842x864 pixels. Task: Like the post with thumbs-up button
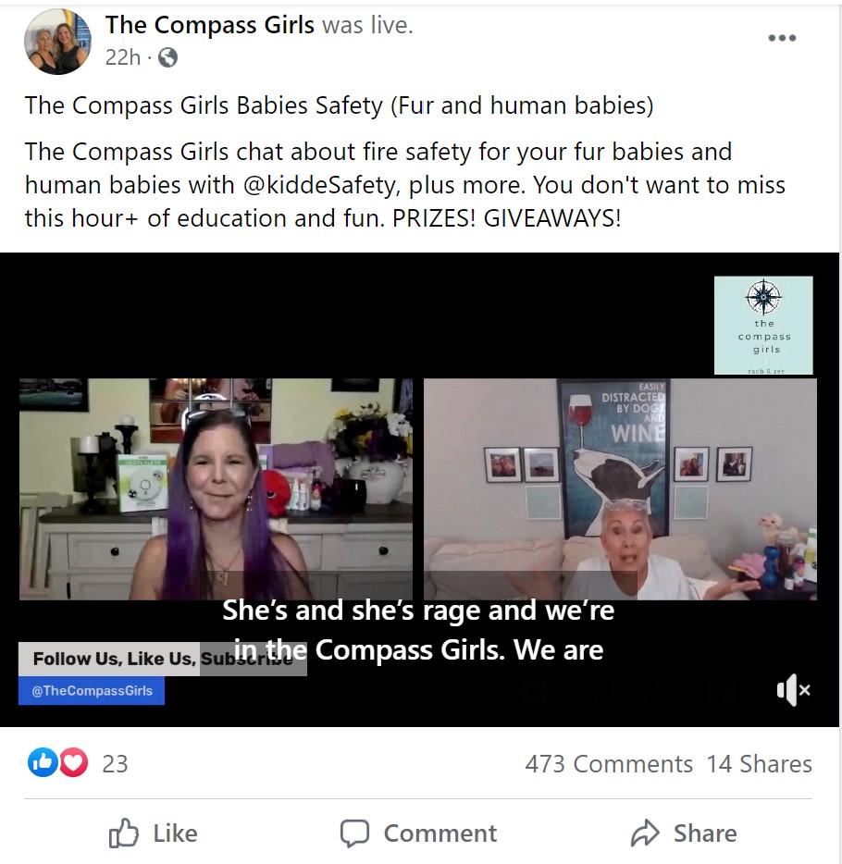tap(154, 833)
